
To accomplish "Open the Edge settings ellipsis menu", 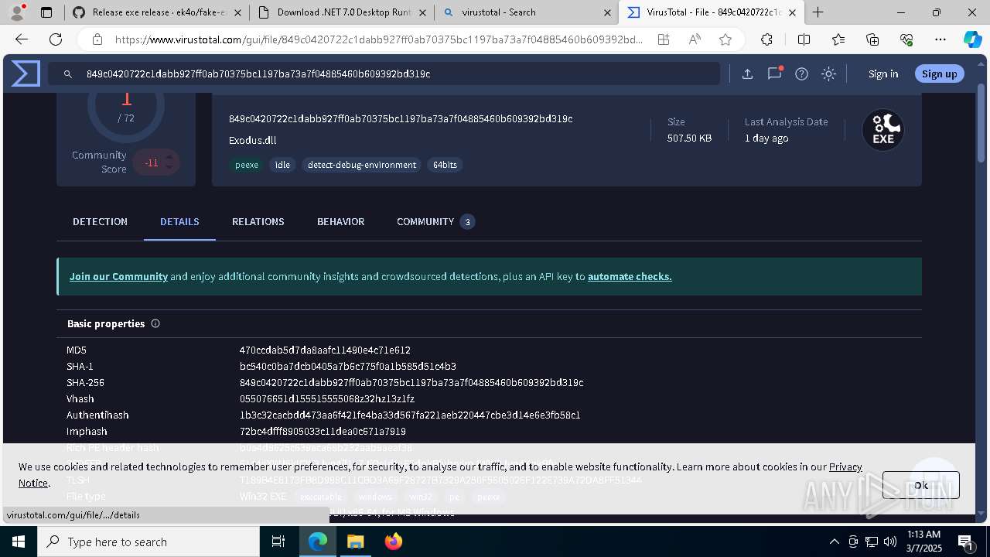I will pos(940,39).
